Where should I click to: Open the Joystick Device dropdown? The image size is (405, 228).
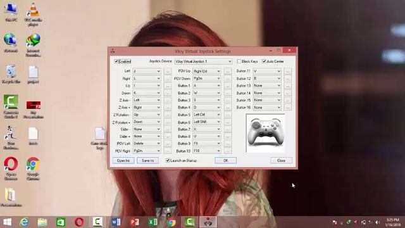[203, 61]
